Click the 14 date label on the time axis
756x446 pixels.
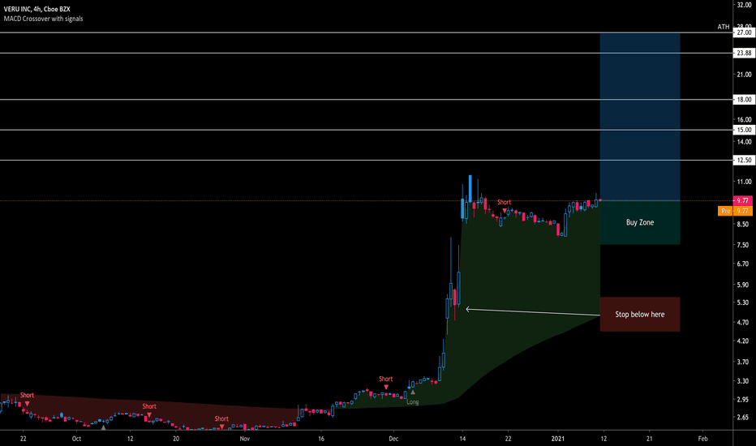(x=462, y=439)
